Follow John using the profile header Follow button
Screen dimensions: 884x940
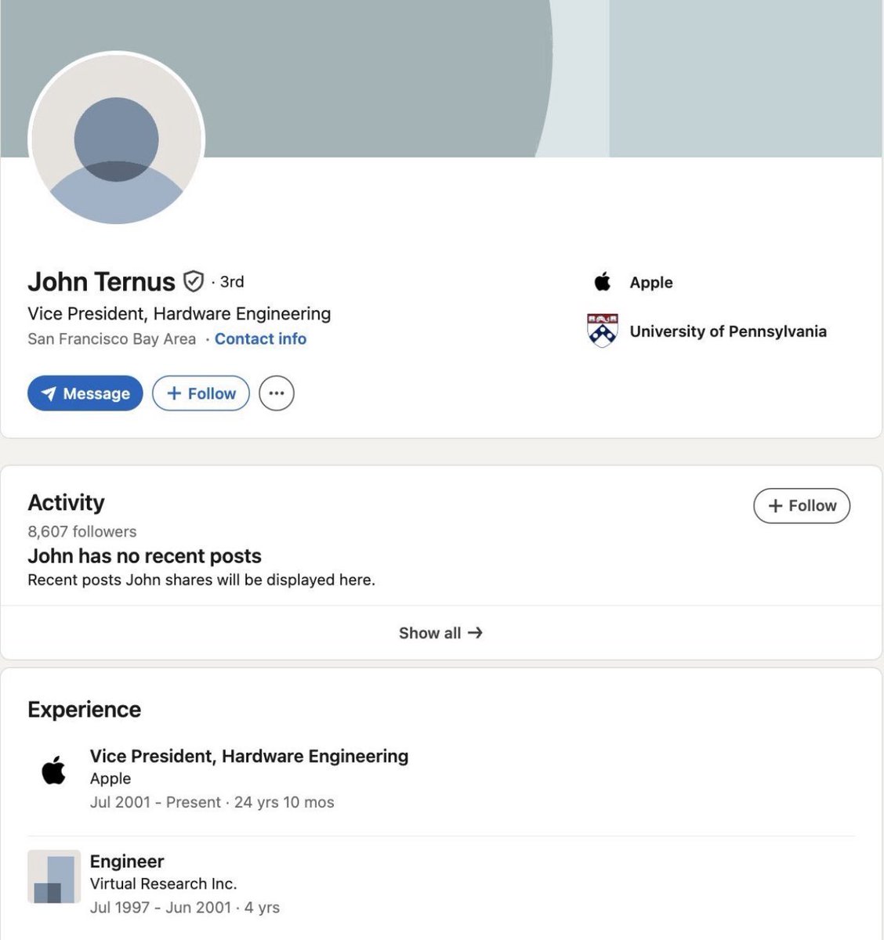[x=201, y=393]
